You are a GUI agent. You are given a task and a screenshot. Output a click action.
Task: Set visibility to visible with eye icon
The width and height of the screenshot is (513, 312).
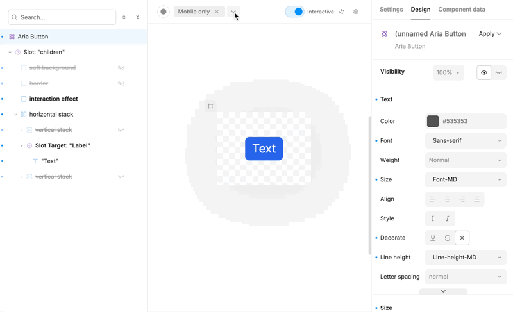[x=484, y=72]
